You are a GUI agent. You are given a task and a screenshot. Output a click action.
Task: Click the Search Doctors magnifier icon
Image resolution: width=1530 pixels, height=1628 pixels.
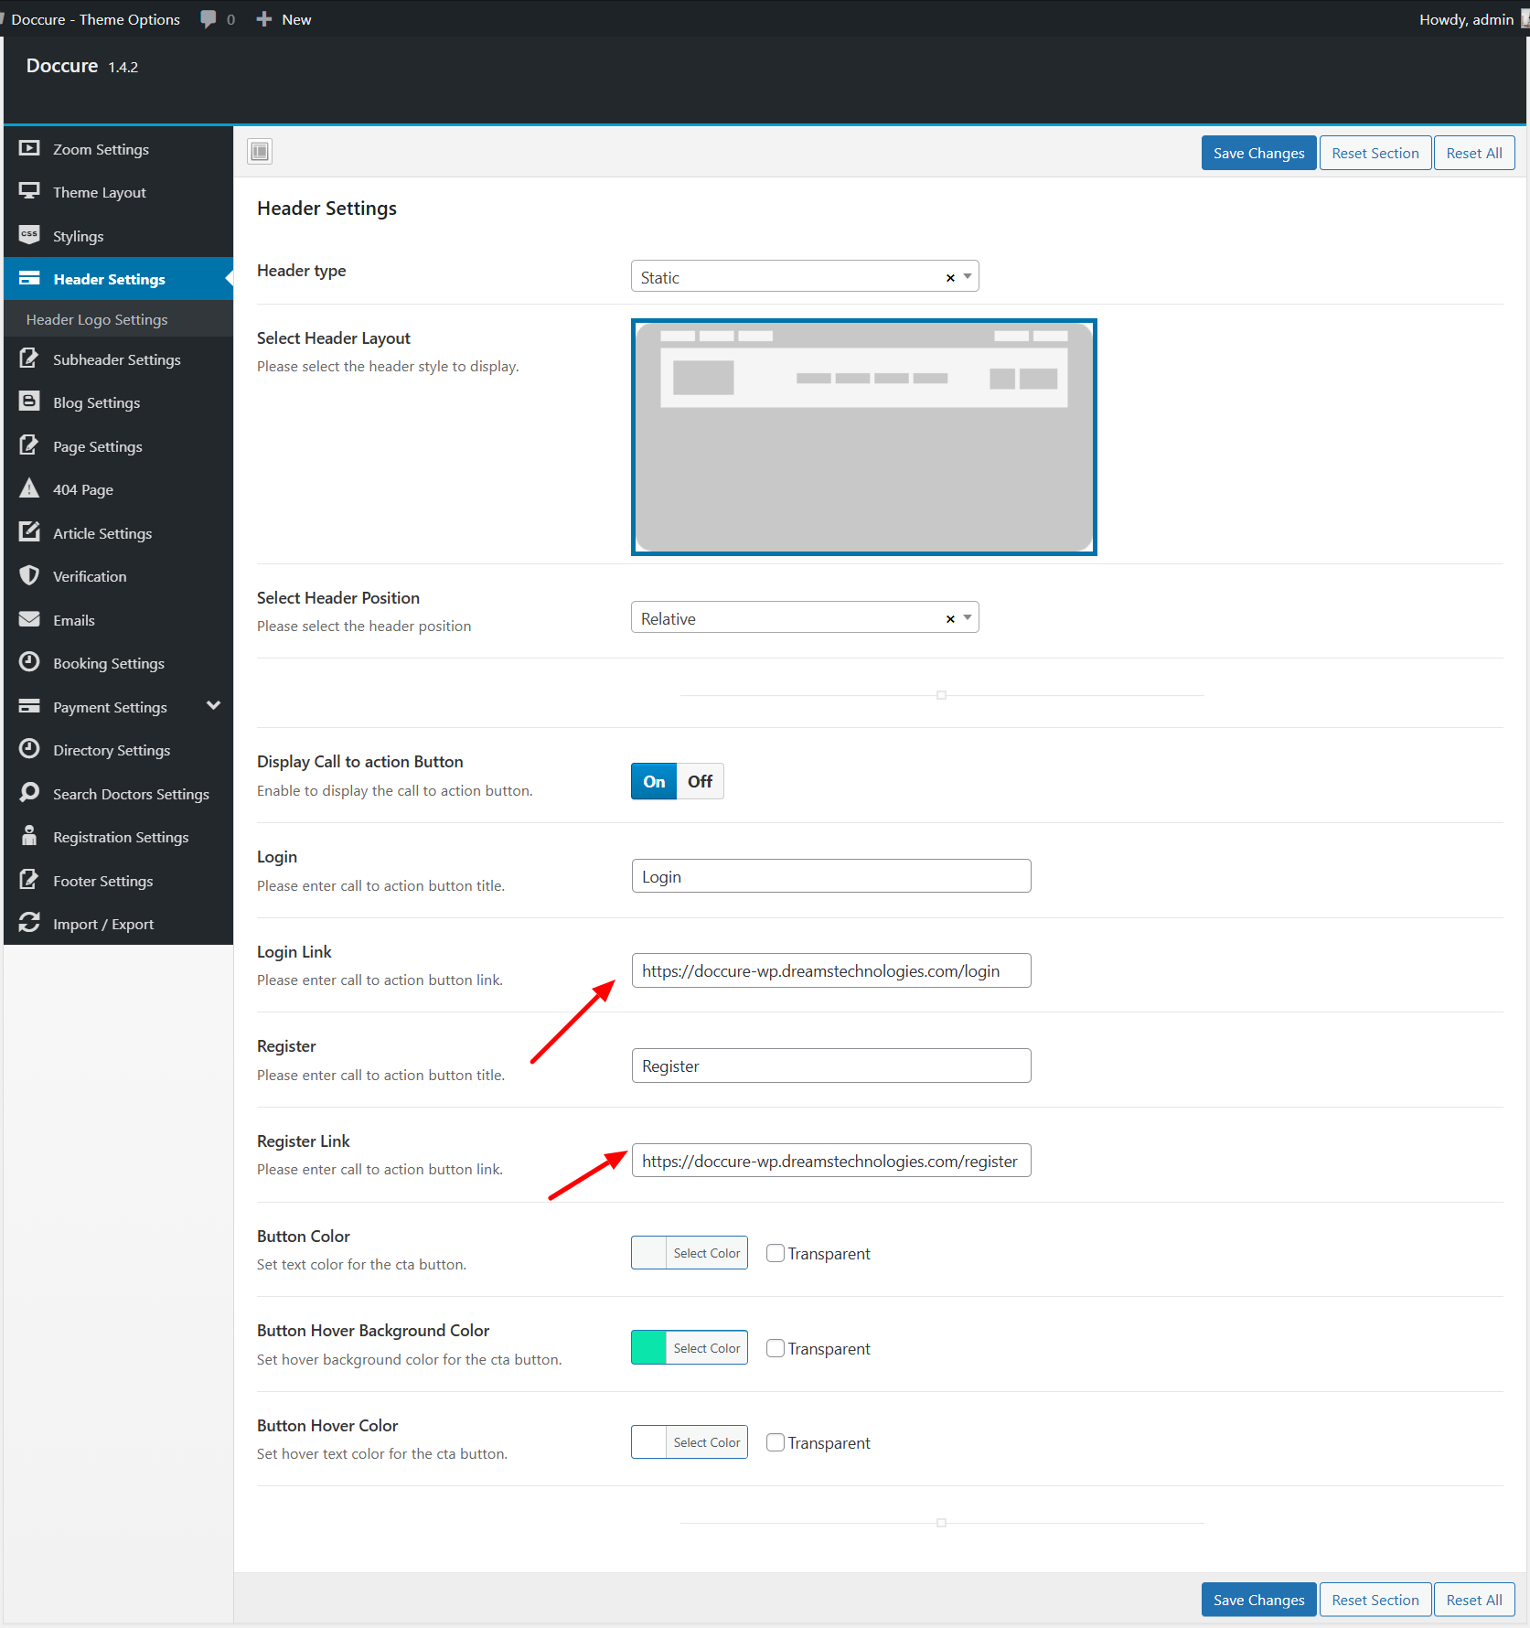pos(29,793)
